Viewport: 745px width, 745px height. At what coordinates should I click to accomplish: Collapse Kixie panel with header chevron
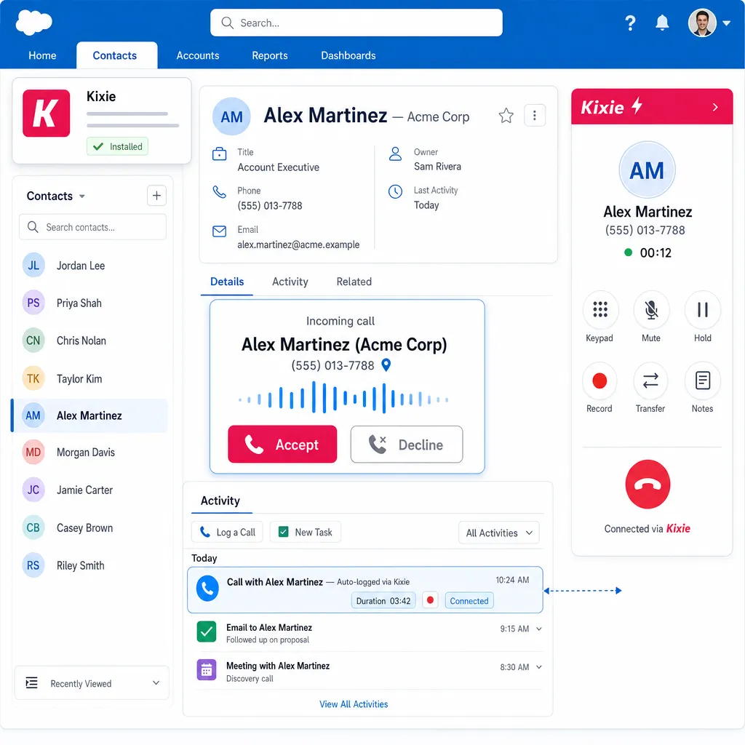pos(715,108)
